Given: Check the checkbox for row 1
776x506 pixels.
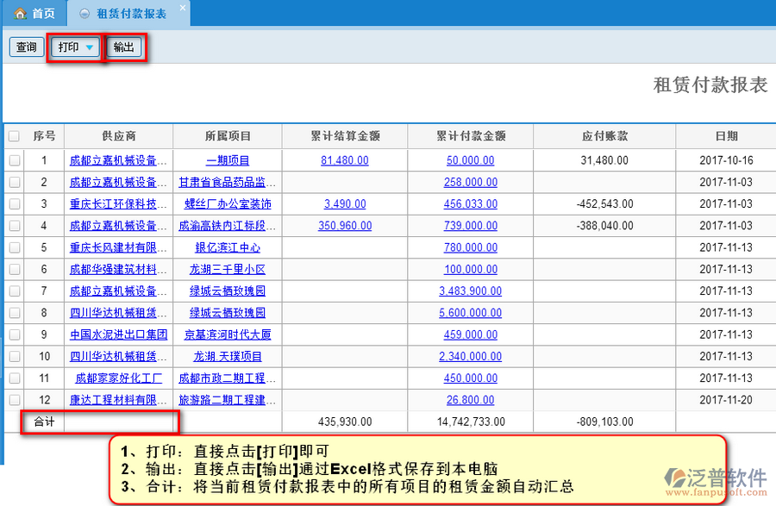Looking at the screenshot, I should (15, 160).
